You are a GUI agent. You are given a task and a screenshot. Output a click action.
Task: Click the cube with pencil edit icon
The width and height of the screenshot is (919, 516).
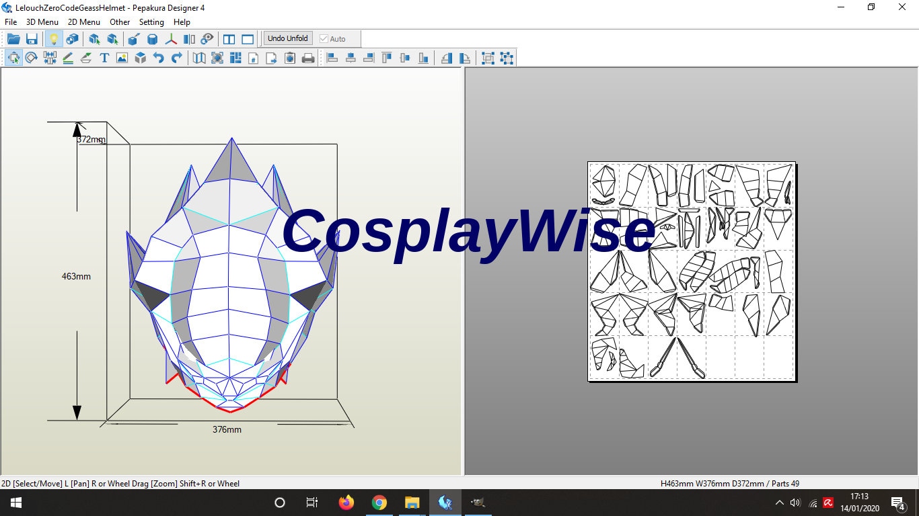pos(134,38)
